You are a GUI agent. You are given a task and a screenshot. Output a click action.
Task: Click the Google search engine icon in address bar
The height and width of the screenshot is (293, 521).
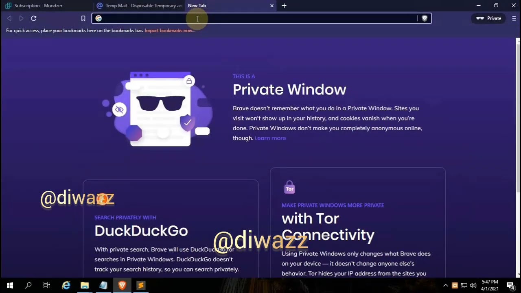click(x=99, y=18)
